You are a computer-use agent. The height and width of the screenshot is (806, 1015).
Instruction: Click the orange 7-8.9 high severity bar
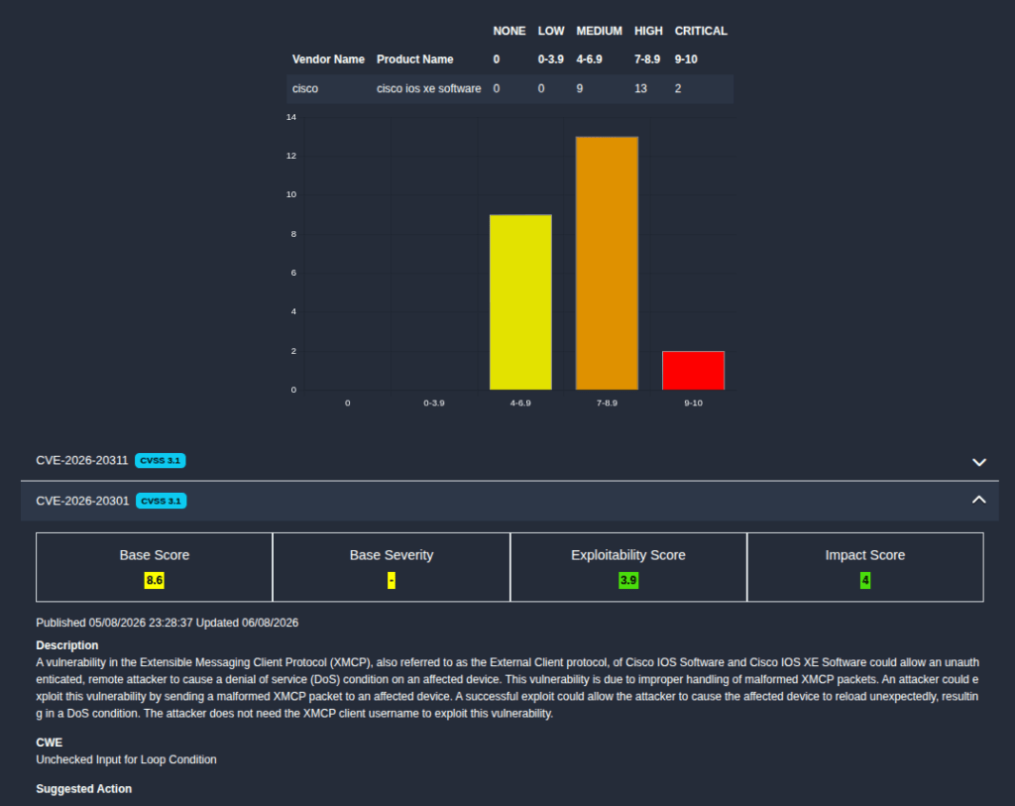pyautogui.click(x=607, y=264)
